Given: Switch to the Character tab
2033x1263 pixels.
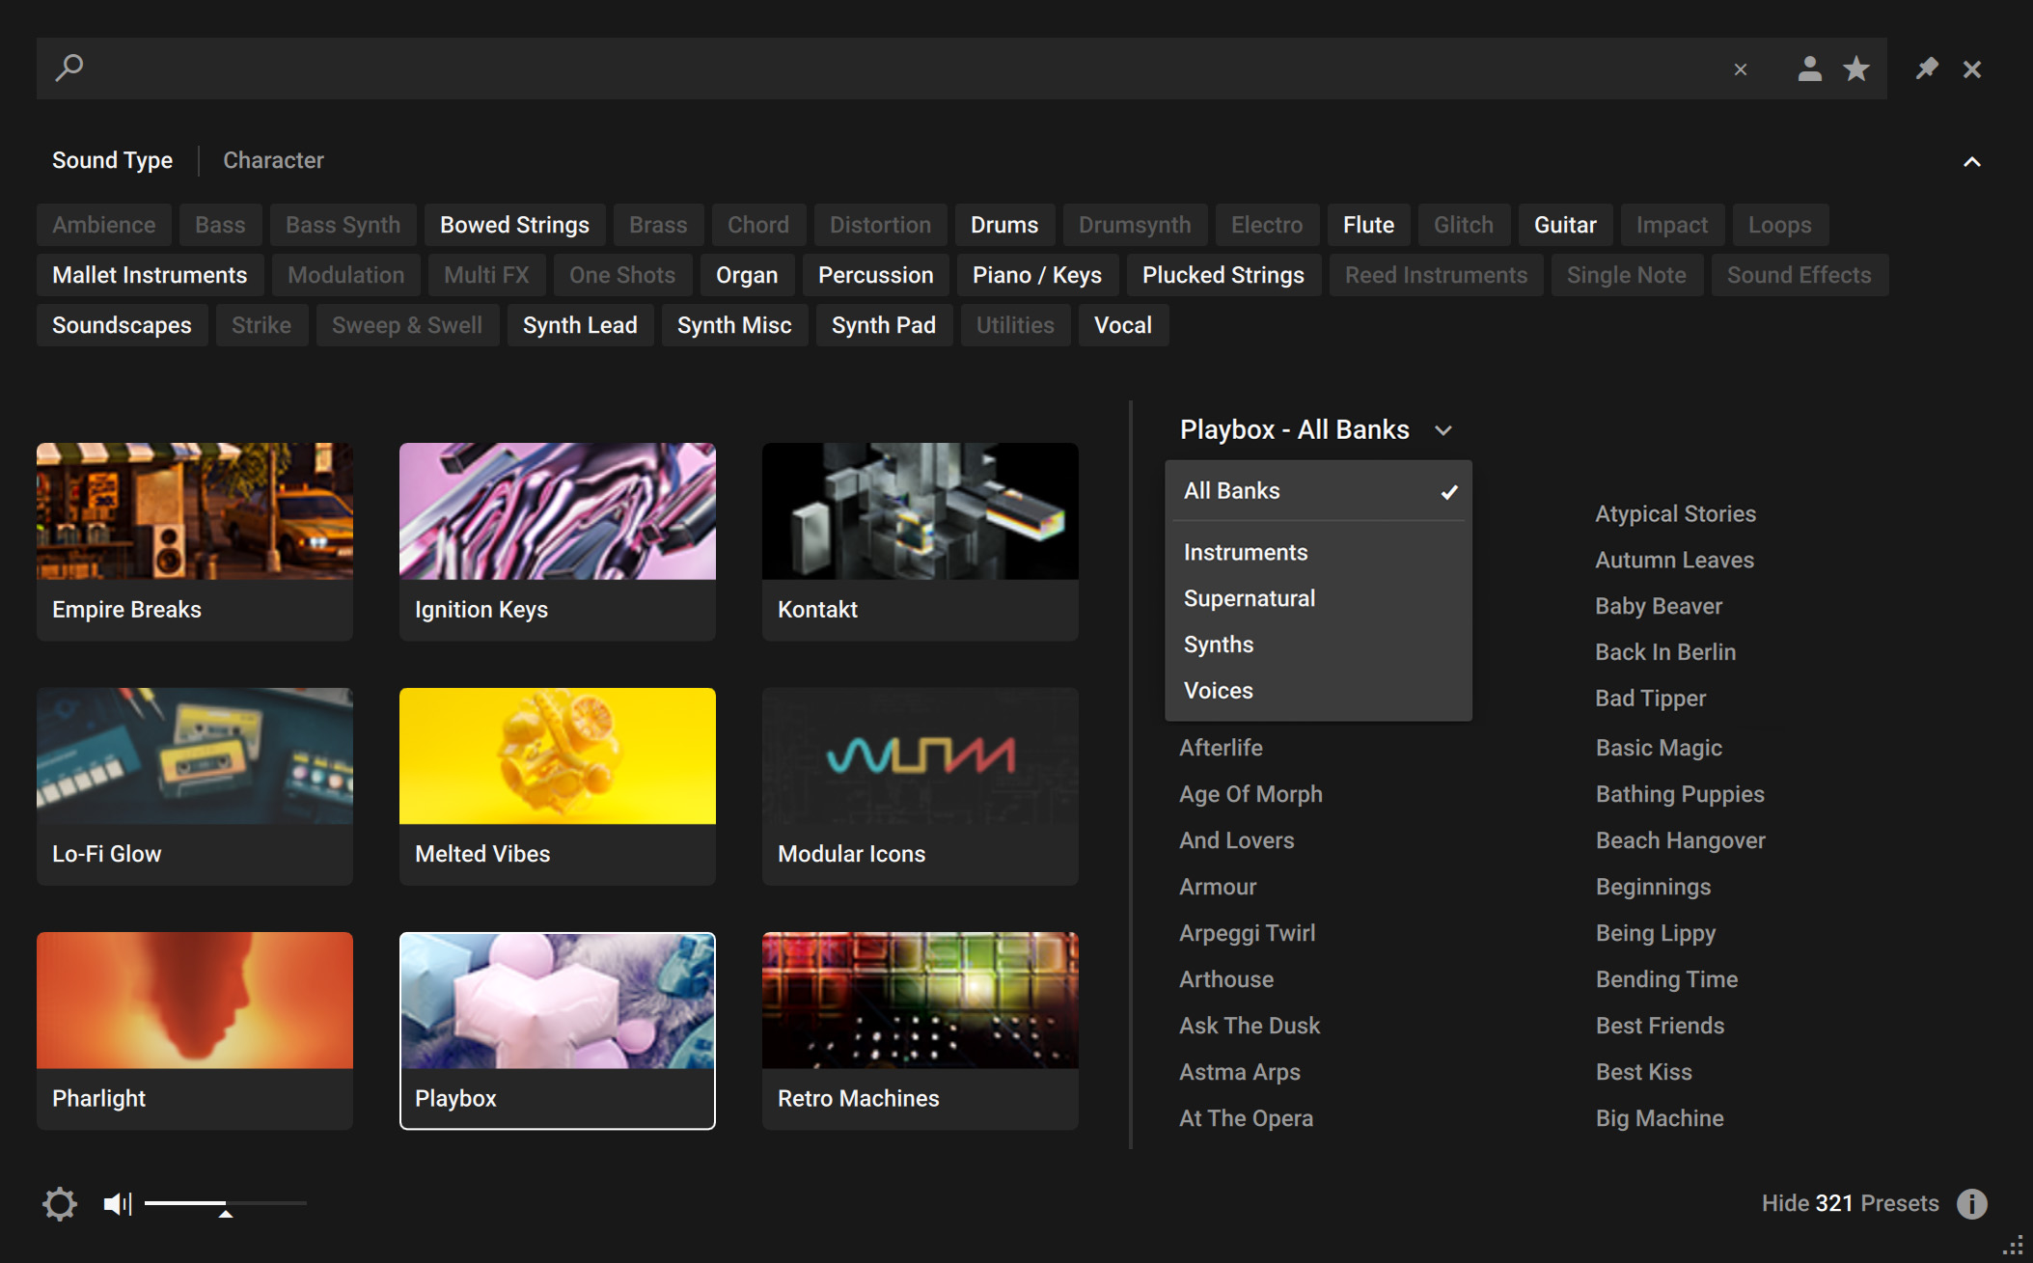Looking at the screenshot, I should coord(273,160).
